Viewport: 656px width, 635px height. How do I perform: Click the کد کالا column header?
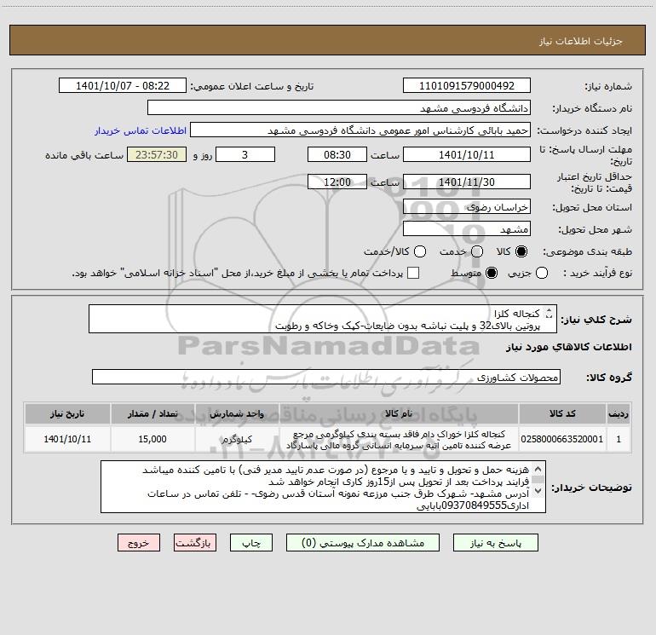tap(562, 413)
